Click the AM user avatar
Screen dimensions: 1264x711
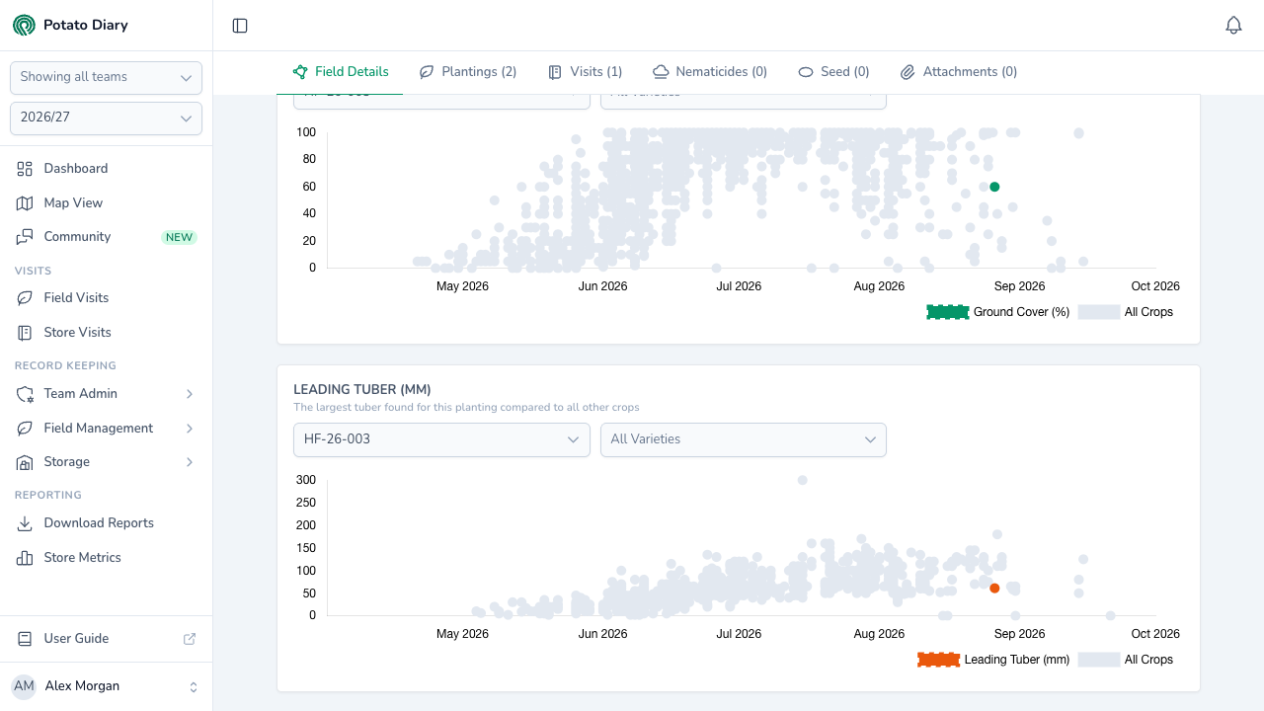pyautogui.click(x=24, y=686)
